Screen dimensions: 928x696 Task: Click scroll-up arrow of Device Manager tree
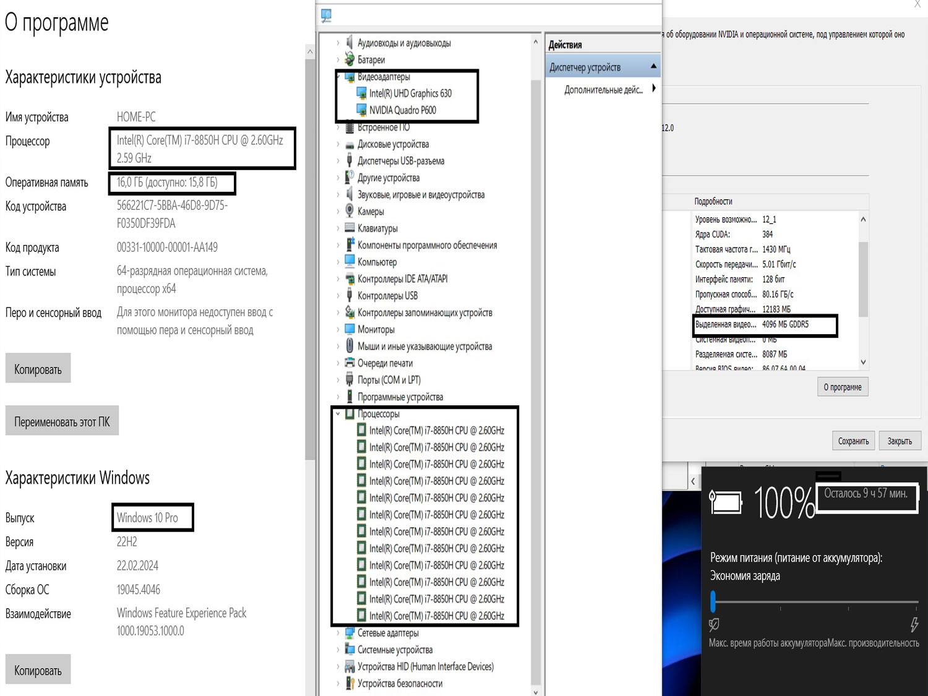tap(536, 41)
